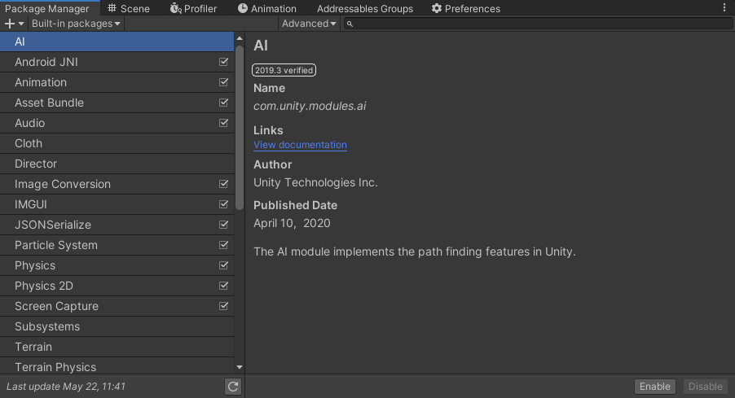The height and width of the screenshot is (398, 735).
Task: Select the Physics package row
Action: click(117, 265)
